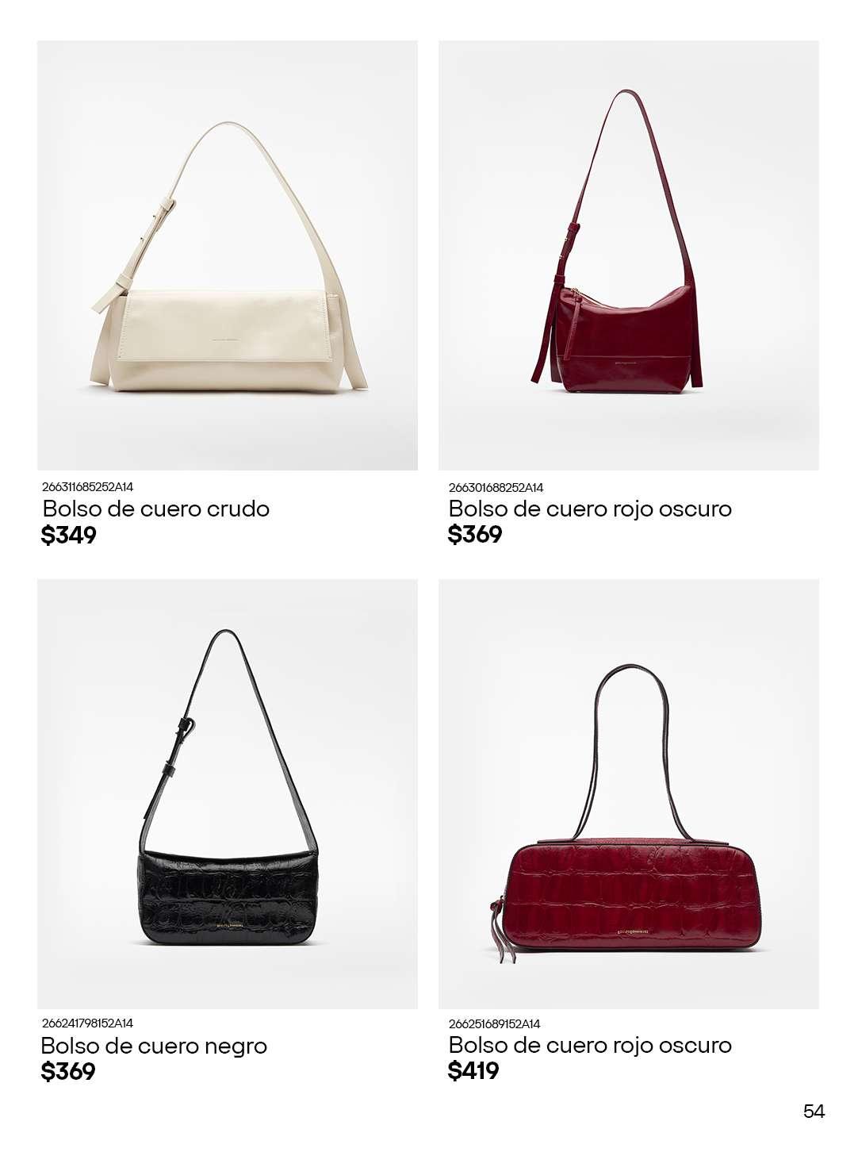Select product code 266301688252A14
The image size is (858, 1152).
tap(496, 487)
